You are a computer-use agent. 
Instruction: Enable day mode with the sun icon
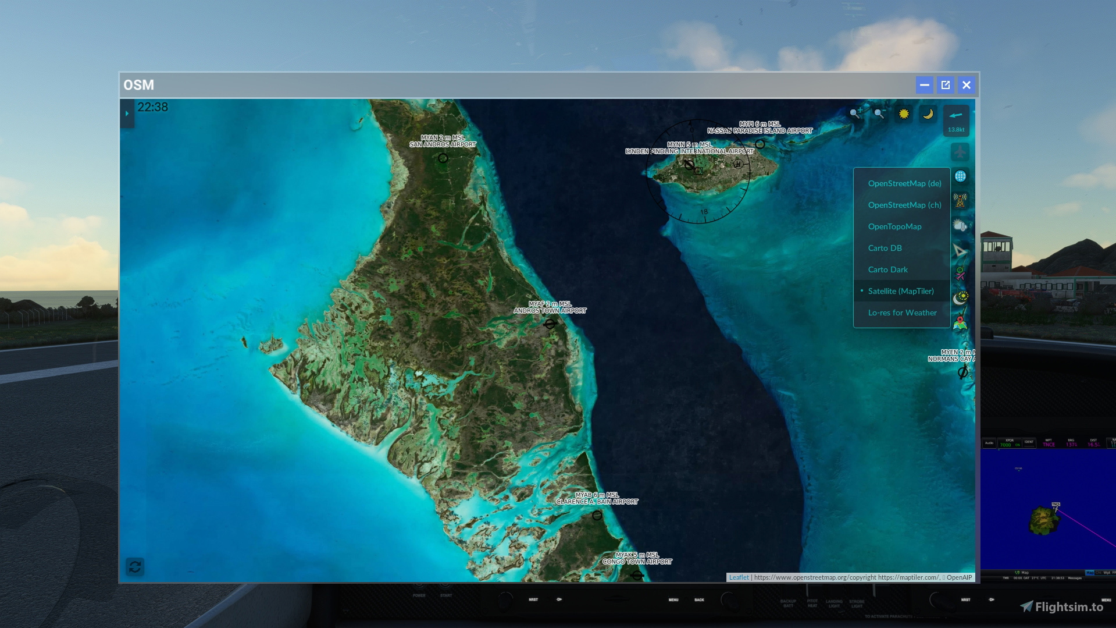pyautogui.click(x=903, y=114)
